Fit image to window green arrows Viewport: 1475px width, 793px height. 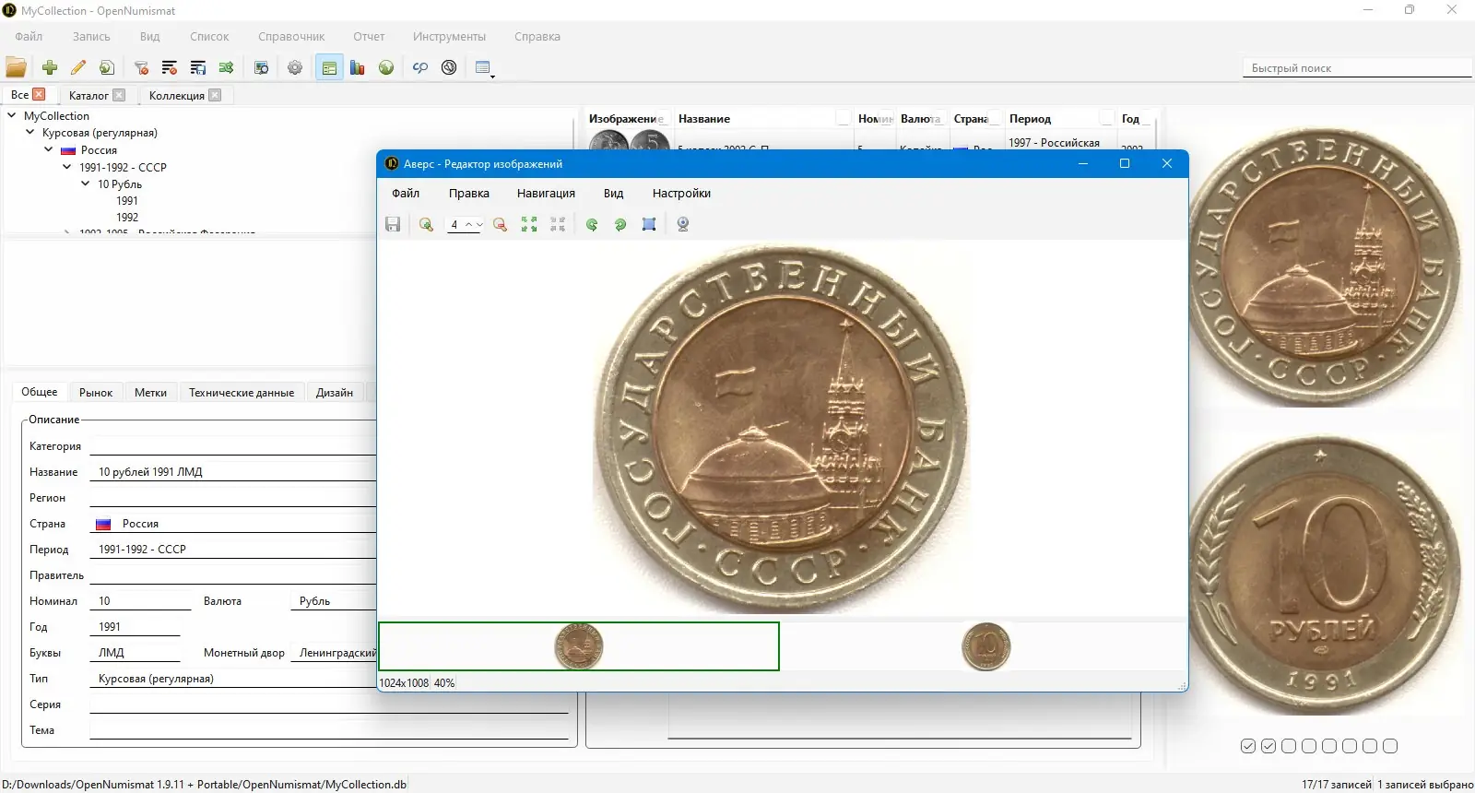pos(529,224)
